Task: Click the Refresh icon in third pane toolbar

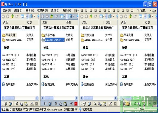Action: point(110,16)
